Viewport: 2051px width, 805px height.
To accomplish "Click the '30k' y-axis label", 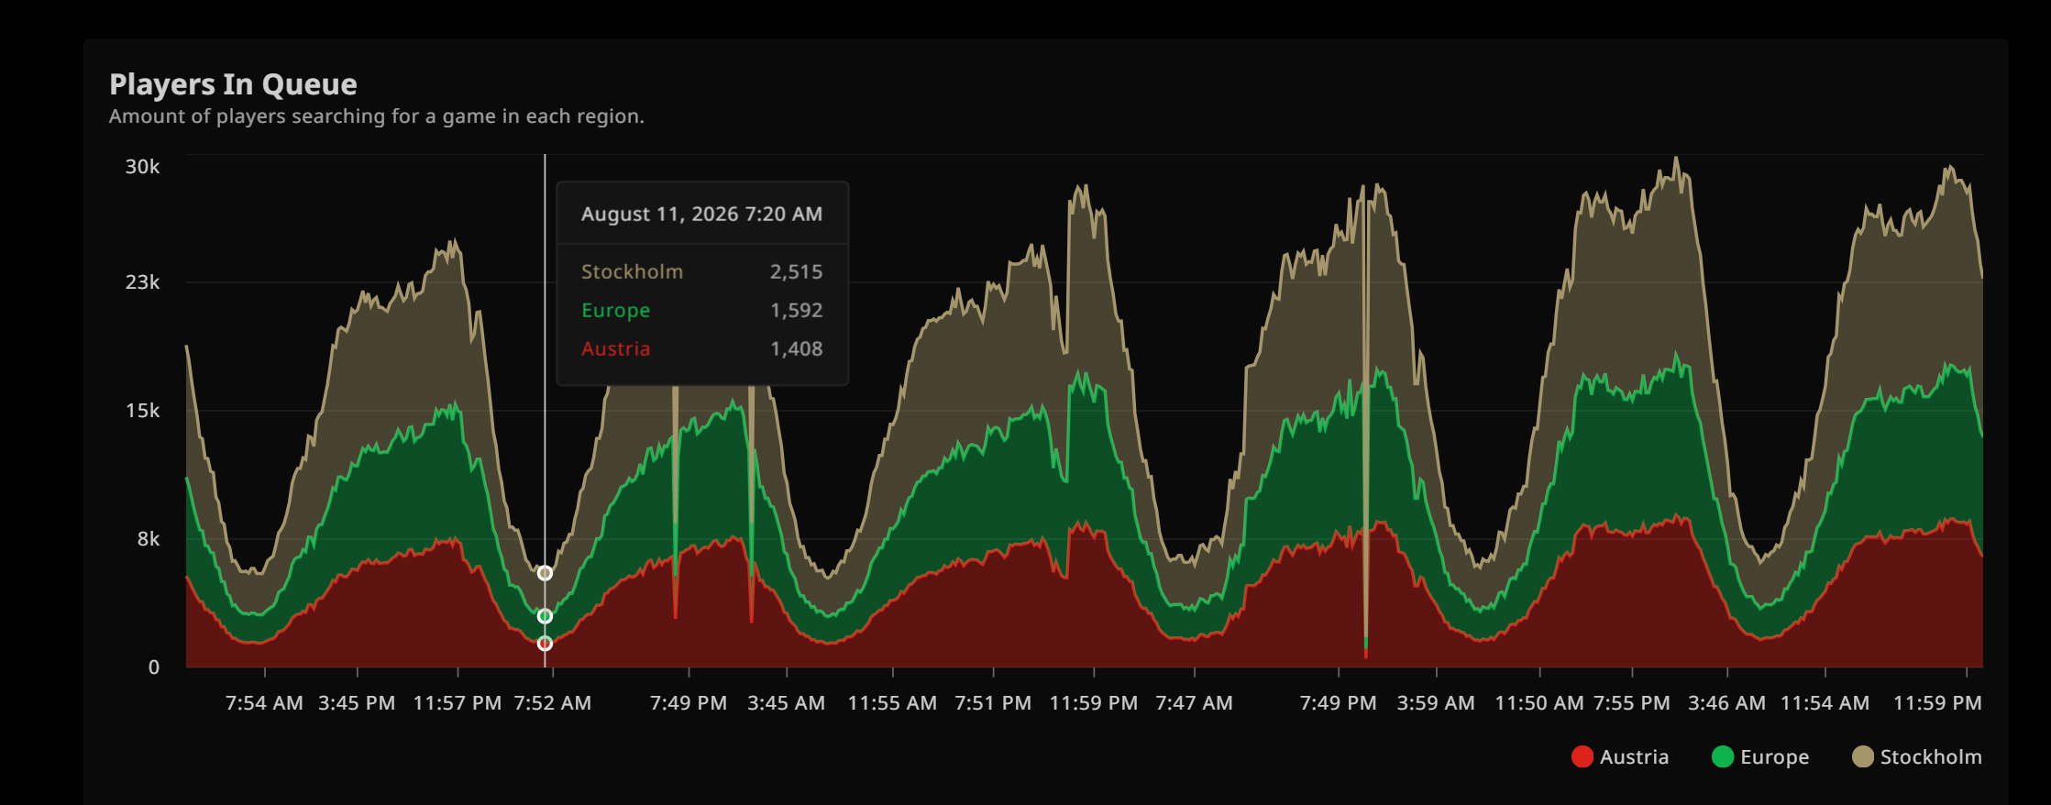I will coord(142,166).
